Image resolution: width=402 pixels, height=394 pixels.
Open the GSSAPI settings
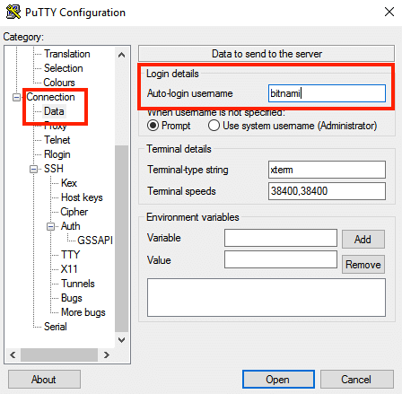[95, 241]
